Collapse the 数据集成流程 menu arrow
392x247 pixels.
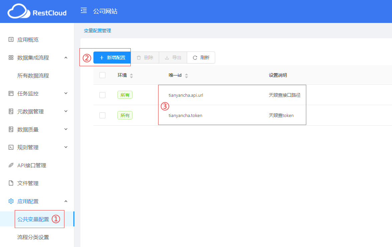[66, 58]
